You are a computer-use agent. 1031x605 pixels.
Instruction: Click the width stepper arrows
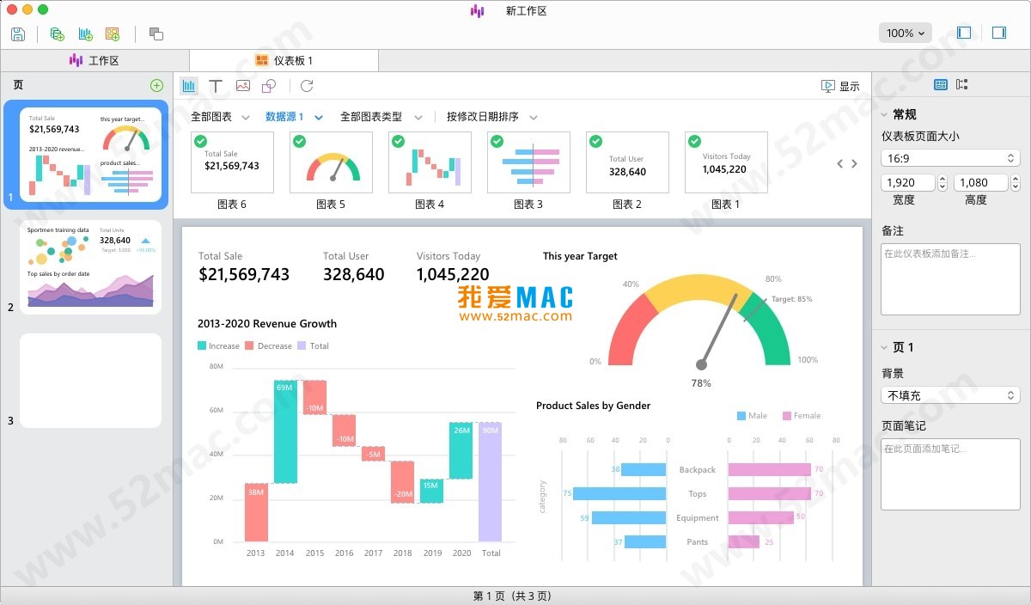pyautogui.click(x=943, y=182)
